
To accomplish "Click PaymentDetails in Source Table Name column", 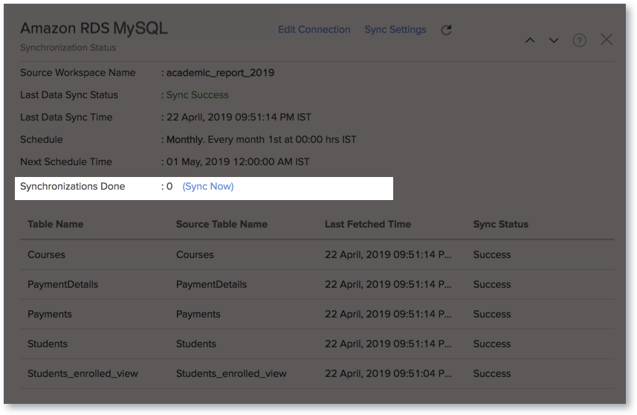I will (211, 285).
